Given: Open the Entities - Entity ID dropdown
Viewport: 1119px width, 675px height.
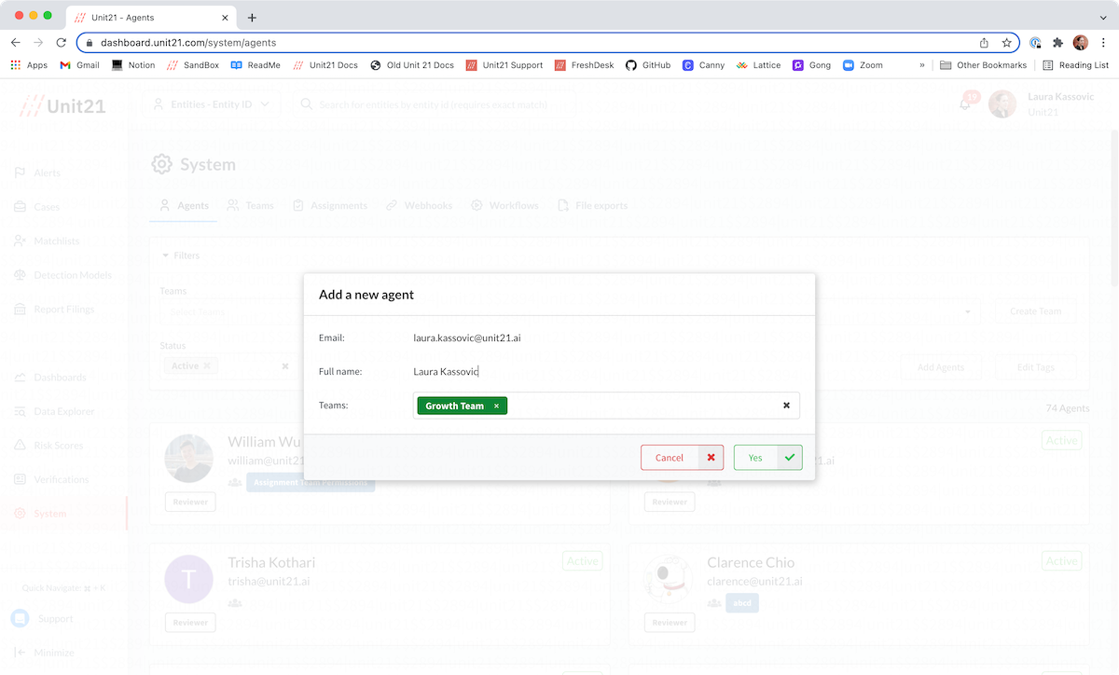Looking at the screenshot, I should point(212,104).
